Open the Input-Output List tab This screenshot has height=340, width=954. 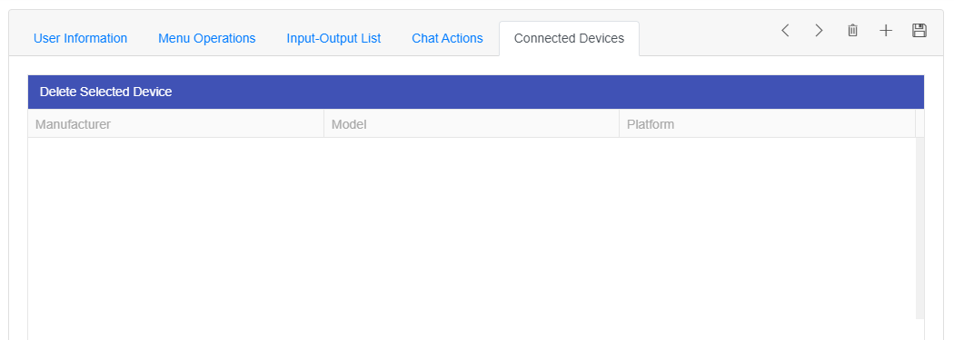333,38
